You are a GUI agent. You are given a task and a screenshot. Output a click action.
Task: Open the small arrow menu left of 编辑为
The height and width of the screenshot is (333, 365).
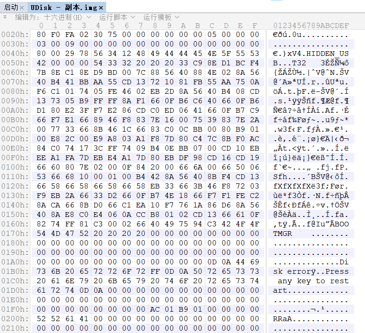5,17
